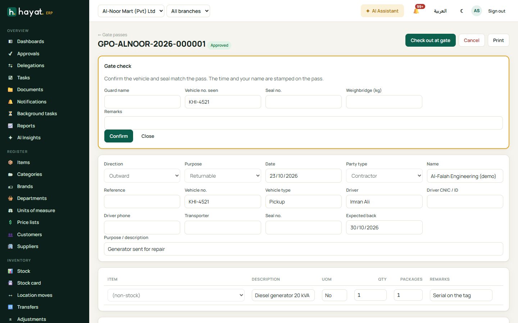
Task: Click the Tasks icon in sidebar
Action: (x=10, y=78)
